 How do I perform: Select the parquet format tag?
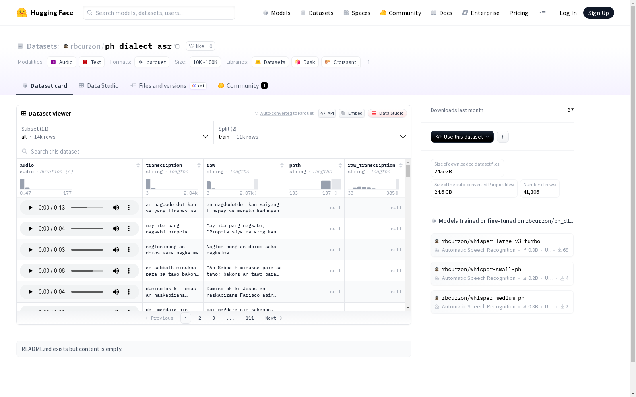(152, 62)
